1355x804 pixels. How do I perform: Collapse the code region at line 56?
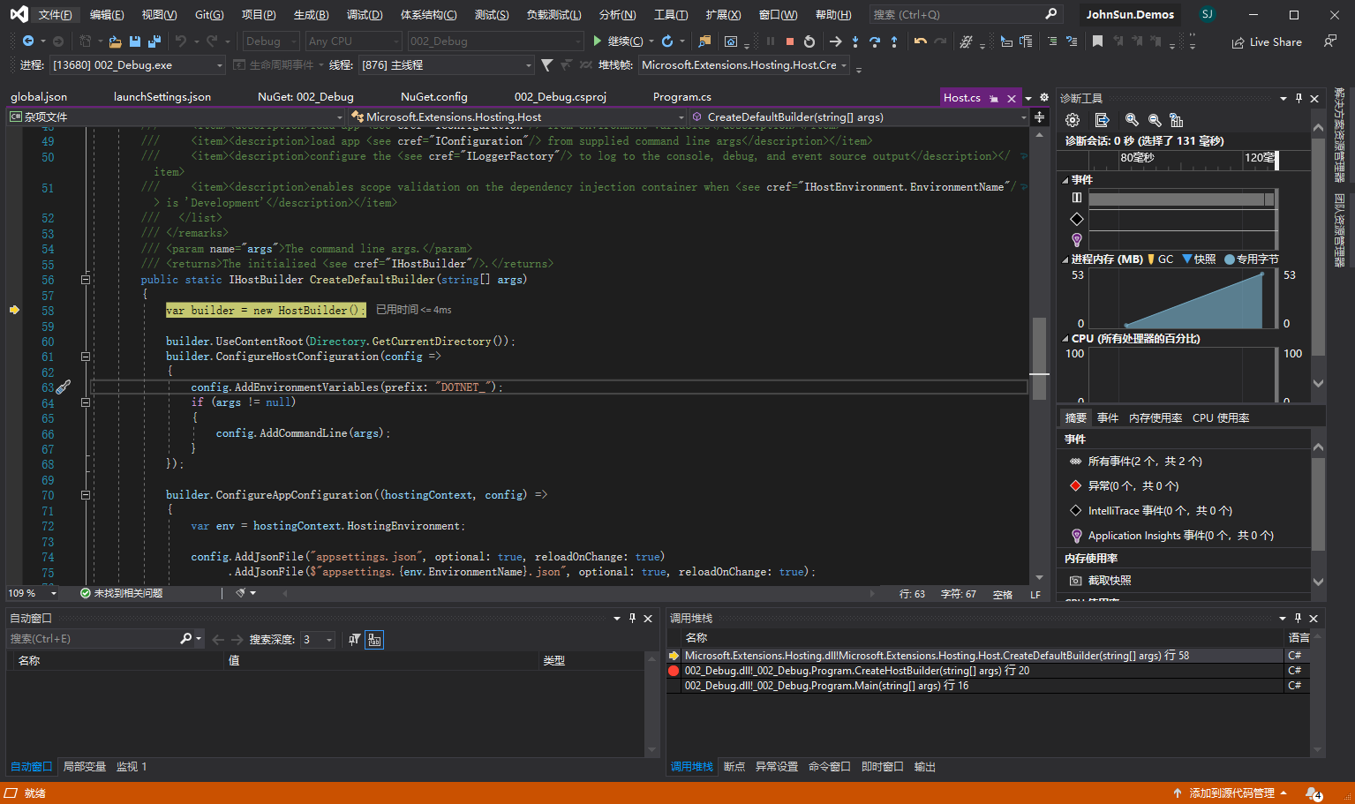[86, 280]
